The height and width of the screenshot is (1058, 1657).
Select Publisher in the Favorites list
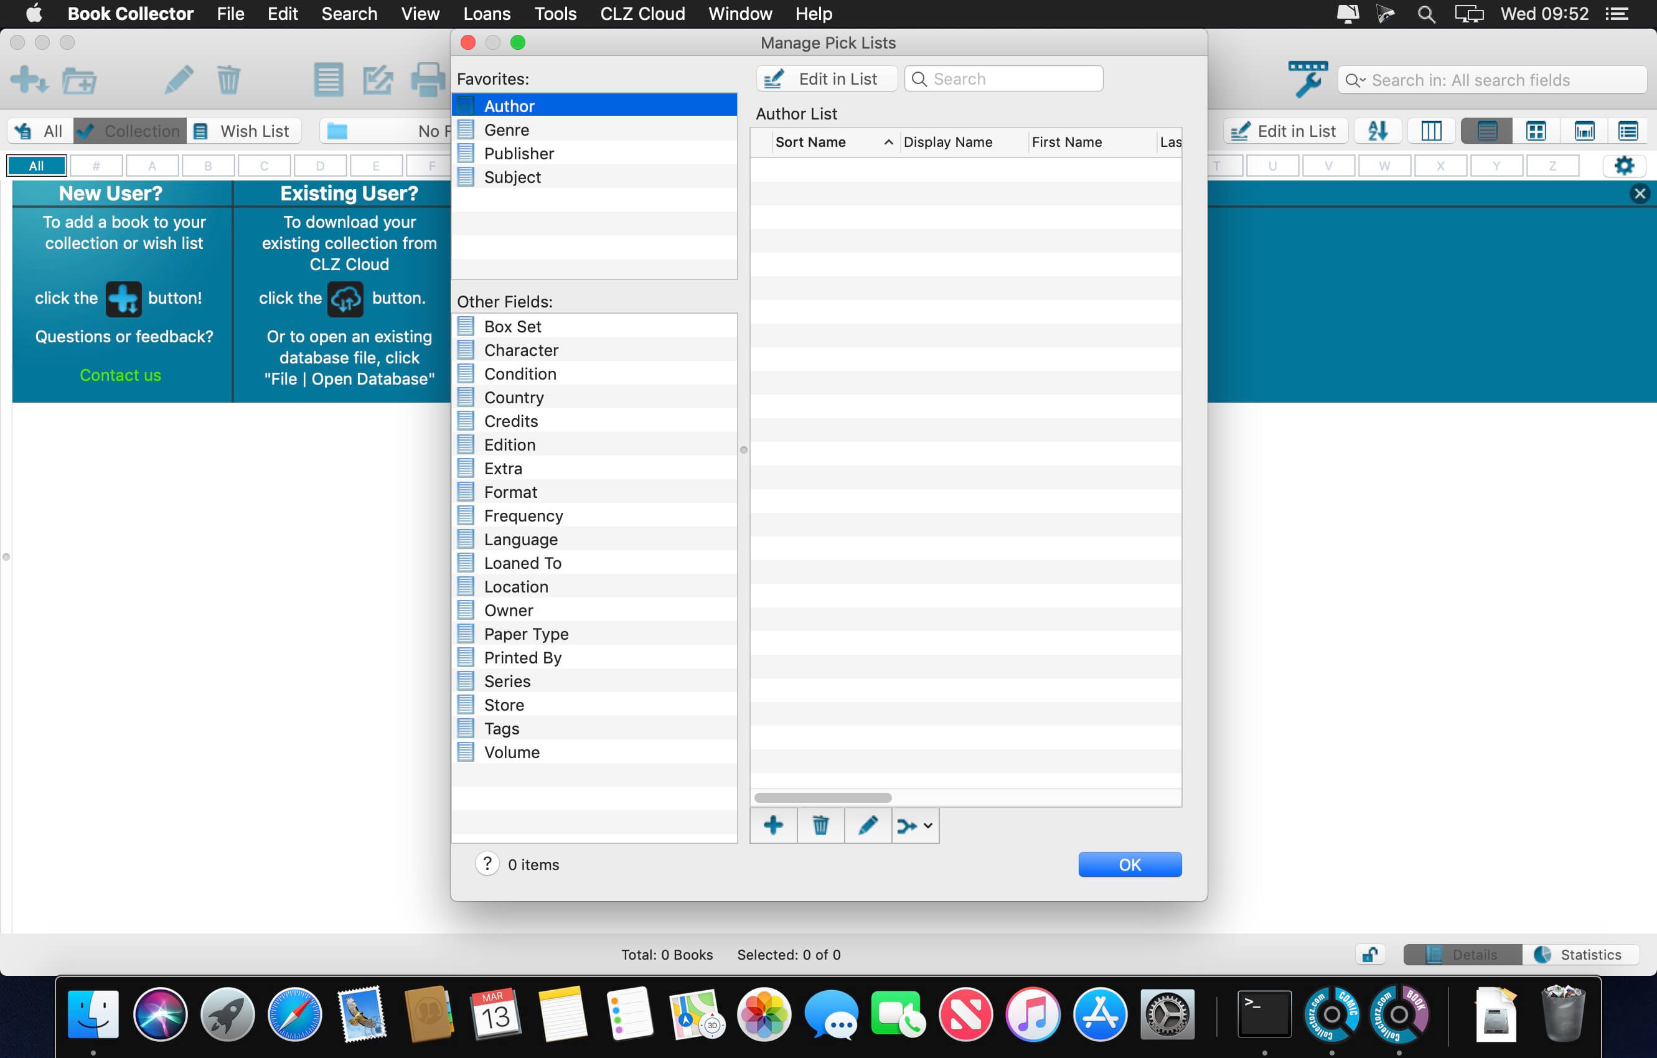click(x=518, y=153)
